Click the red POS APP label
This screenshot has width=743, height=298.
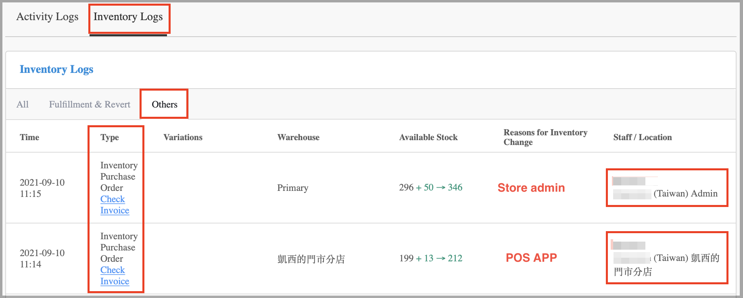point(531,258)
